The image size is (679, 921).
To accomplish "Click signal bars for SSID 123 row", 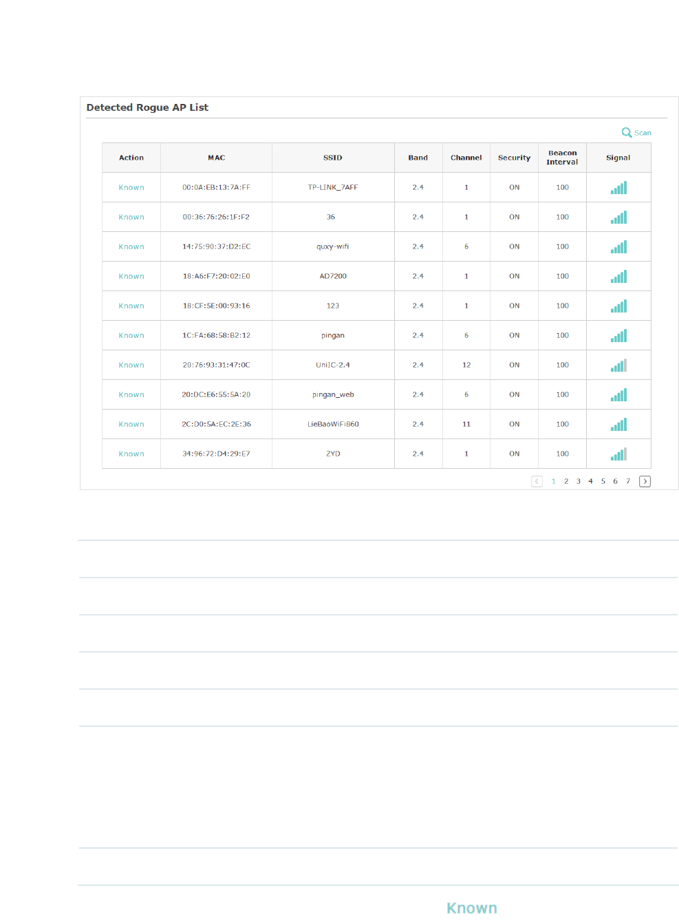I will pyautogui.click(x=618, y=306).
